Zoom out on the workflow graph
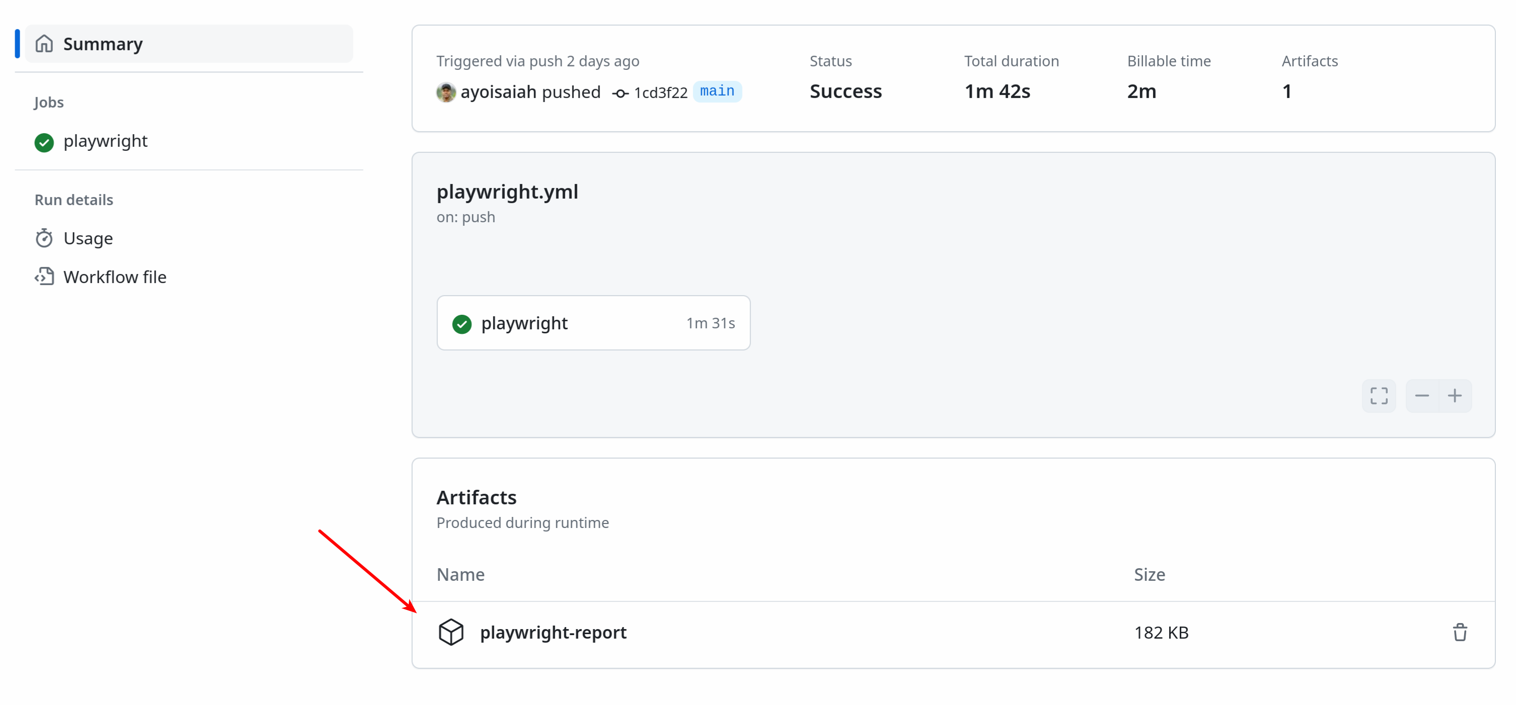The width and height of the screenshot is (1516, 705). [x=1421, y=396]
